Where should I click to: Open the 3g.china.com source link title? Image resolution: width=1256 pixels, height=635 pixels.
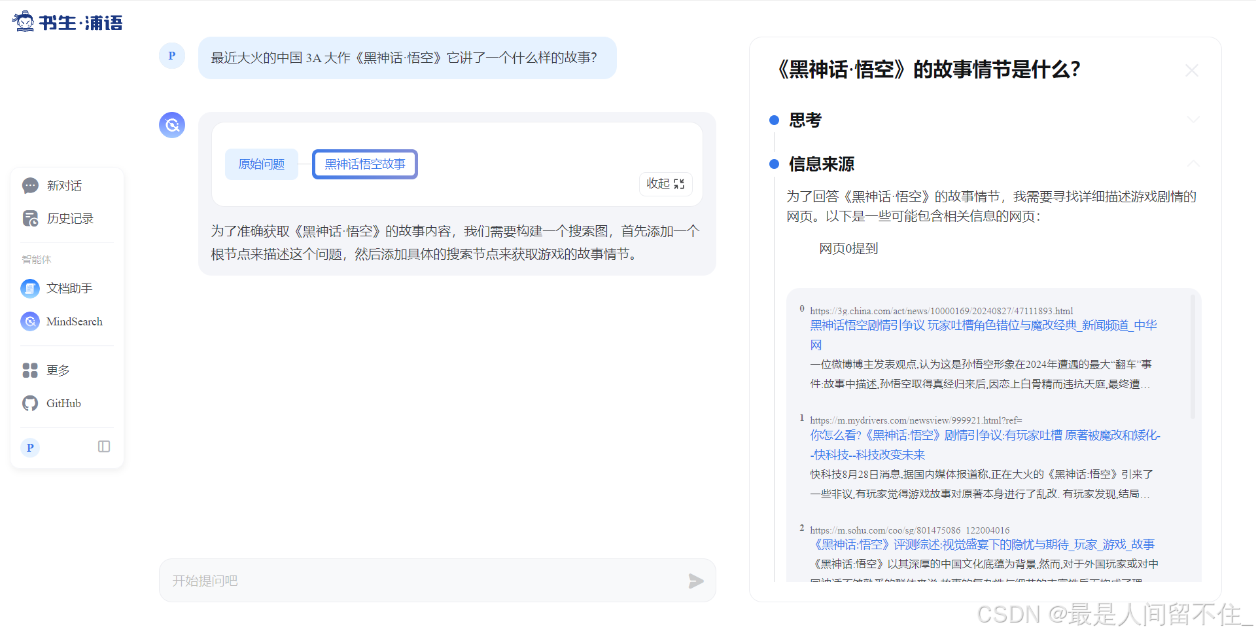[983, 335]
